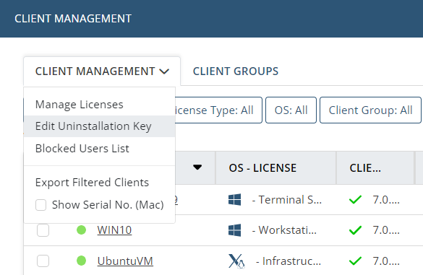
Task: Enable Show Serial No. (Mac) checkbox
Action: tap(40, 205)
